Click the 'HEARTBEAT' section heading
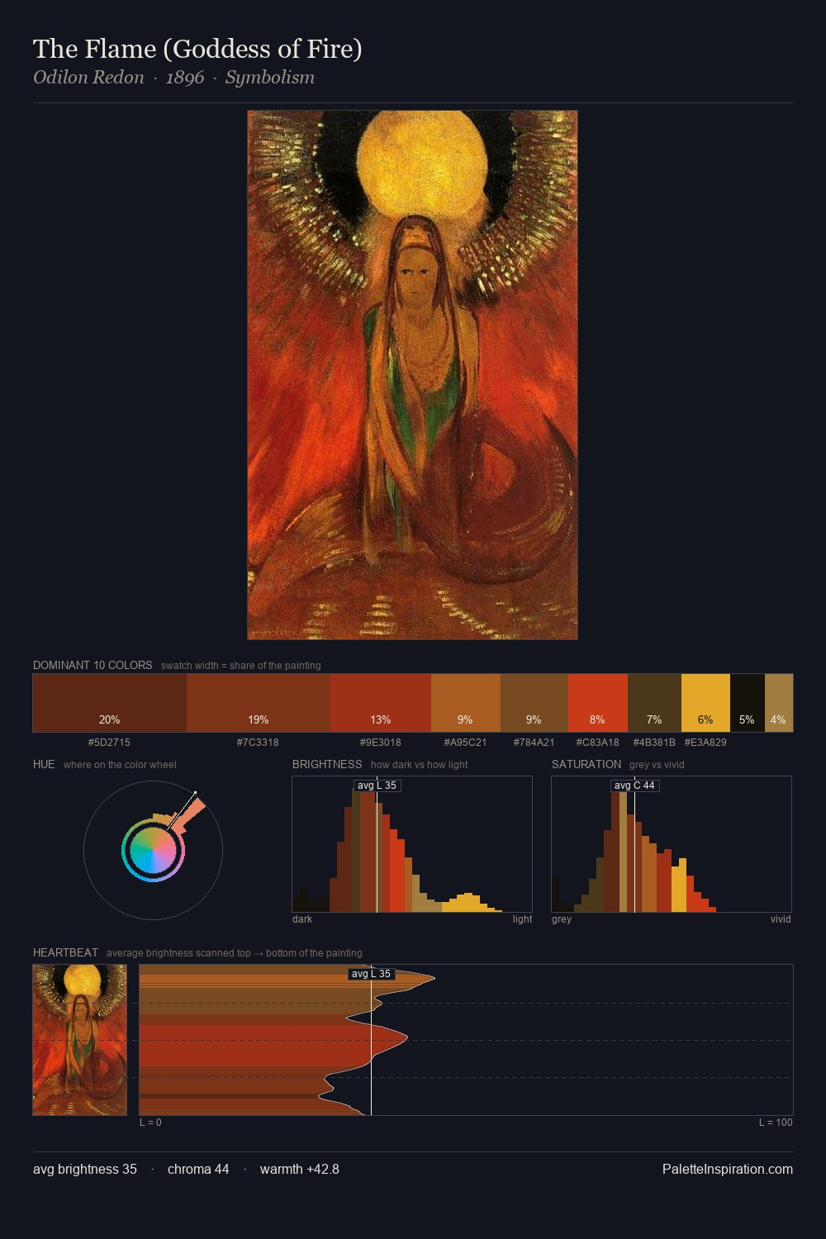 [65, 952]
